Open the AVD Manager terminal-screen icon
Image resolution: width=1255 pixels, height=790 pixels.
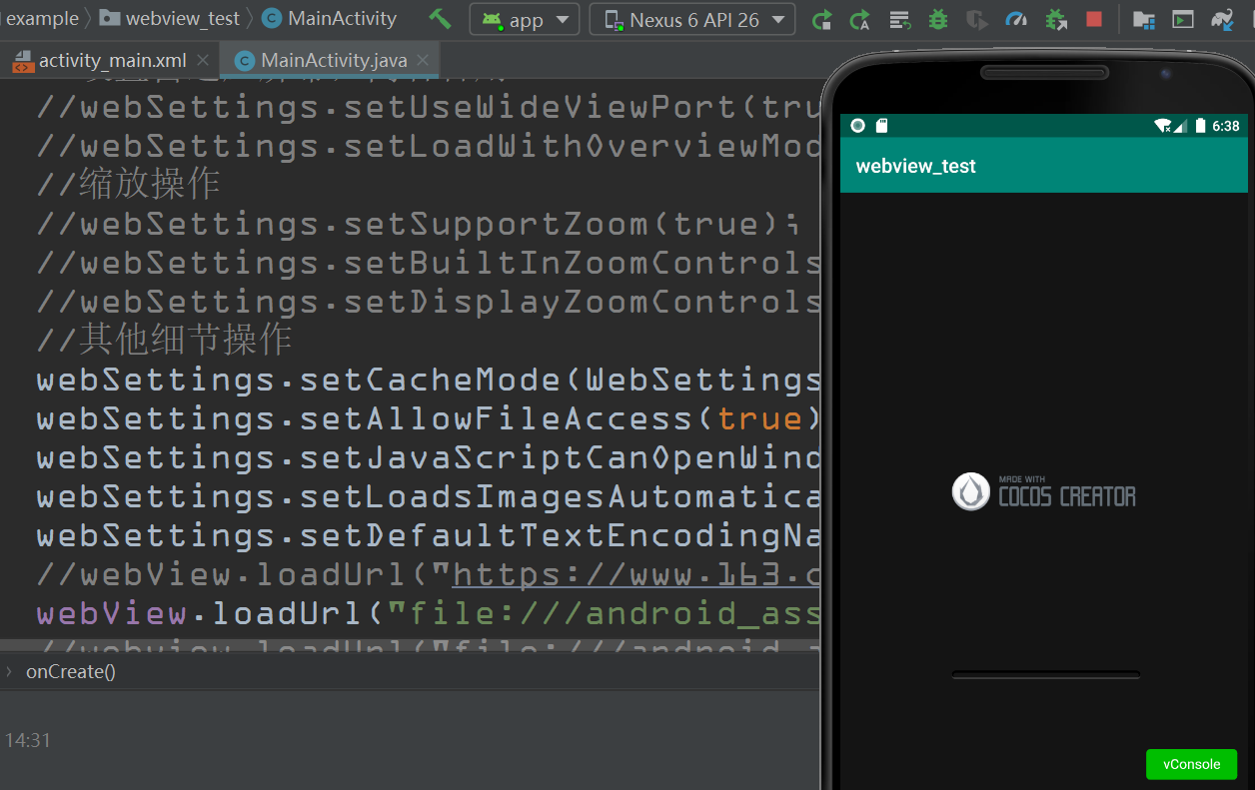point(1183,19)
